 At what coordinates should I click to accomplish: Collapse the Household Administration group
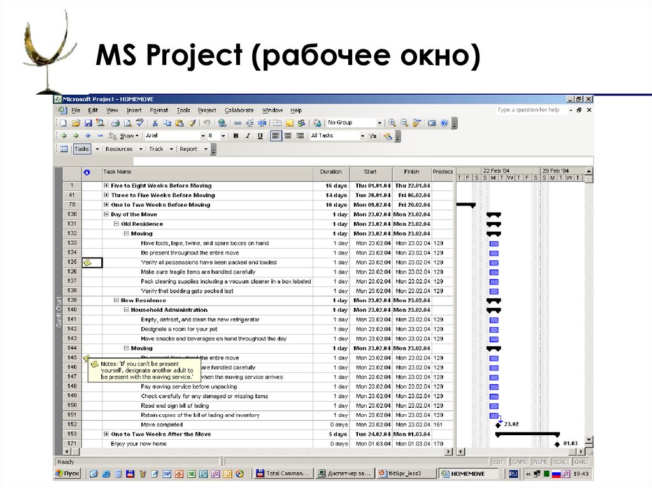point(127,310)
